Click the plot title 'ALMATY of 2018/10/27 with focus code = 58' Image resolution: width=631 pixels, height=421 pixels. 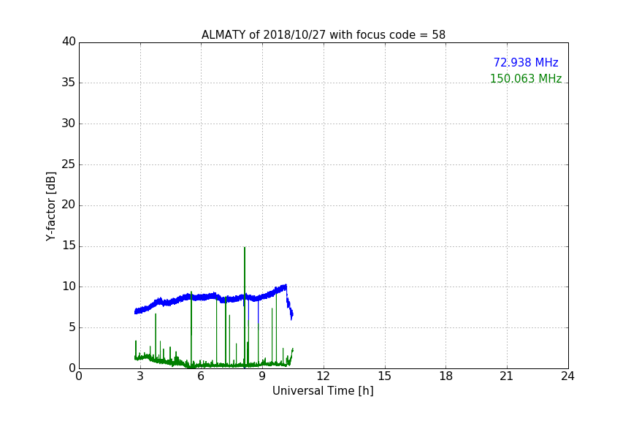coord(323,35)
